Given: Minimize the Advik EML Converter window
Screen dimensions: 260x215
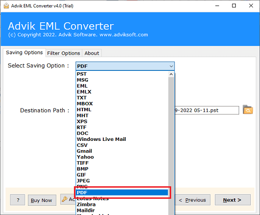Looking at the screenshot, I should coord(217,6).
